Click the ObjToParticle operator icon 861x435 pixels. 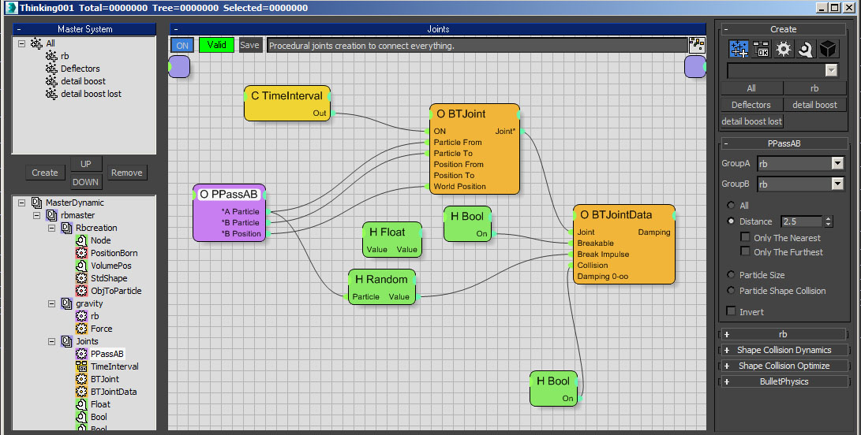coord(81,291)
